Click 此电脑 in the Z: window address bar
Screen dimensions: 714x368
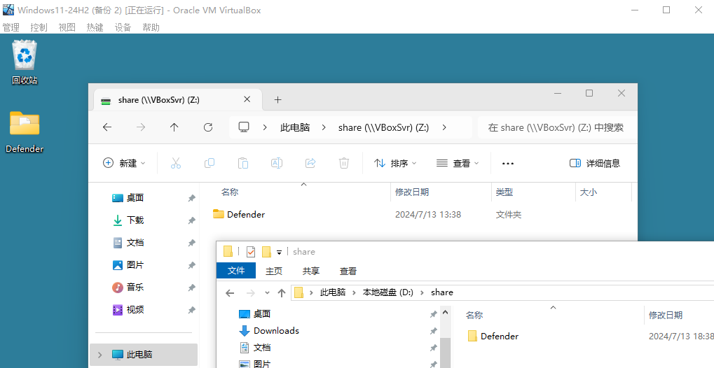pos(295,127)
